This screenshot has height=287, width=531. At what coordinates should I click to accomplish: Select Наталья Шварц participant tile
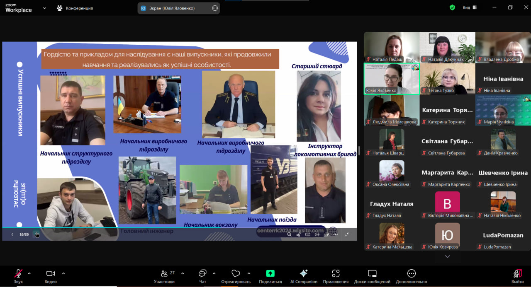[x=392, y=141]
